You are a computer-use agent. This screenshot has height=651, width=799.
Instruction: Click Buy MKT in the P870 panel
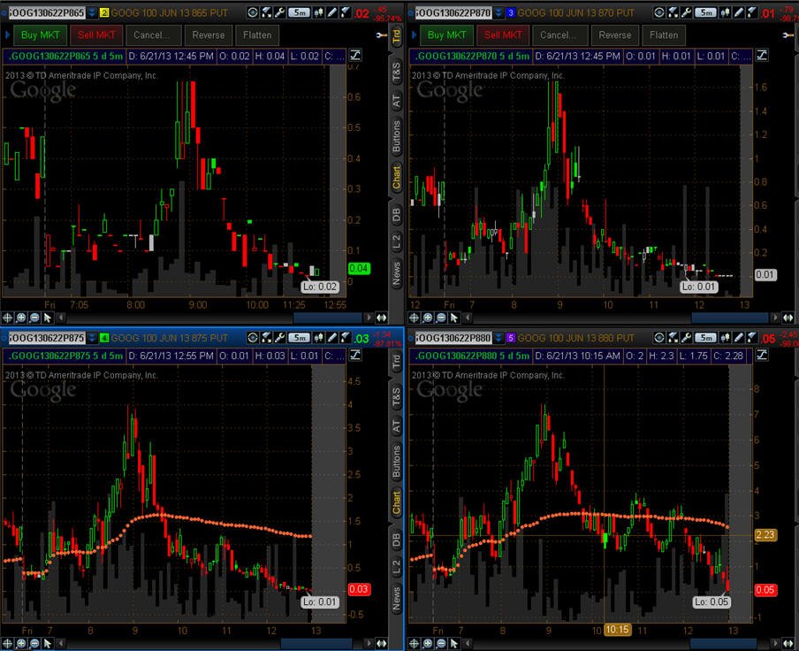[x=447, y=35]
